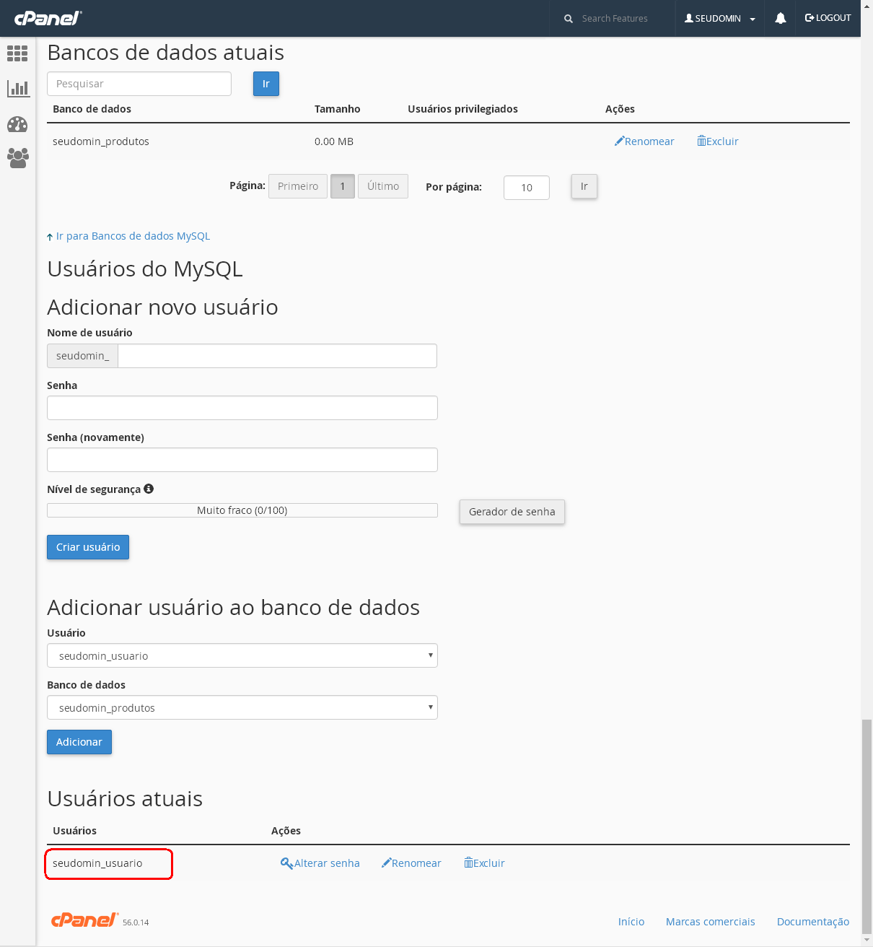873x947 pixels.
Task: Open the dashboard gauge sidebar icon
Action: (17, 124)
